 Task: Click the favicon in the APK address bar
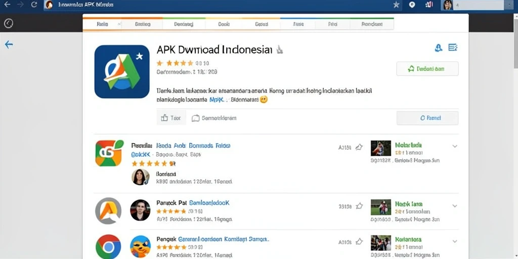(x=49, y=5)
